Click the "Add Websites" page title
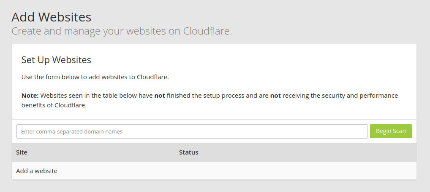 (x=51, y=17)
